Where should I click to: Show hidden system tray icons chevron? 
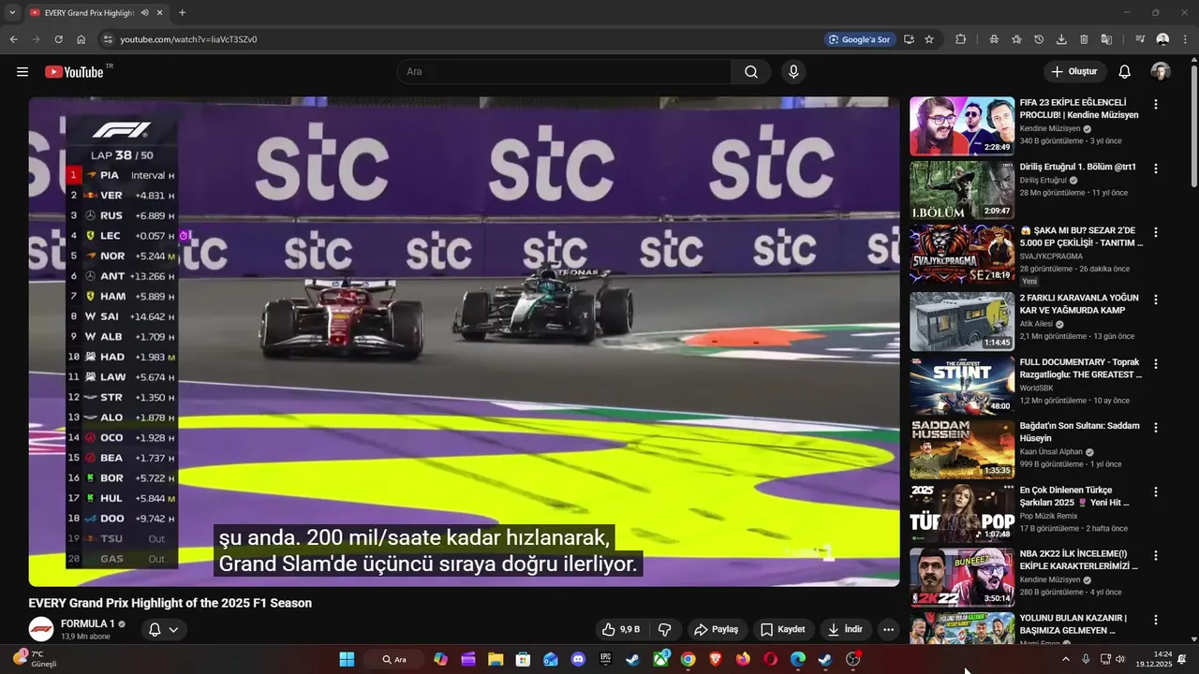pyautogui.click(x=1065, y=659)
